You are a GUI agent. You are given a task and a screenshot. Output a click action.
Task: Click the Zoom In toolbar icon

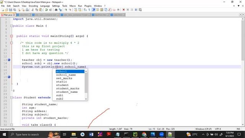coord(66,10)
